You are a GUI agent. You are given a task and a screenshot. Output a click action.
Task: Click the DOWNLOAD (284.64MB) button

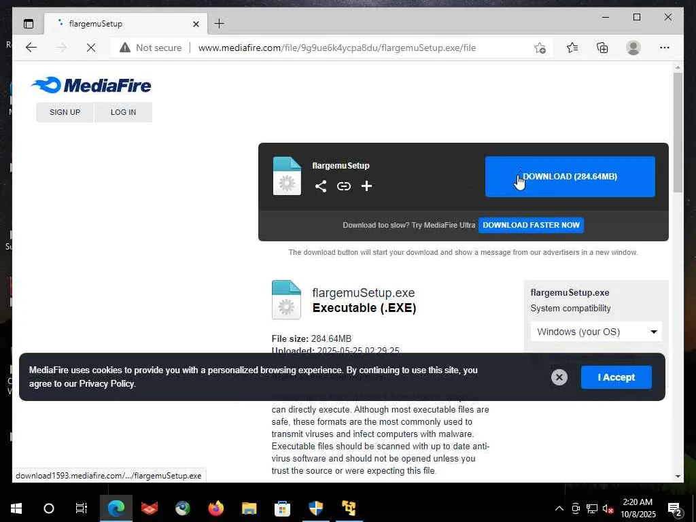click(x=570, y=177)
